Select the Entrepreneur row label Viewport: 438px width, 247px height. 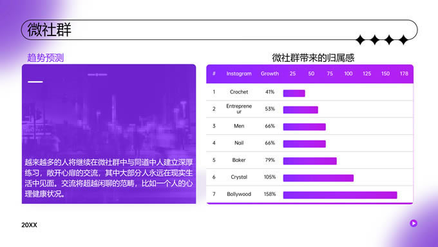click(x=239, y=109)
